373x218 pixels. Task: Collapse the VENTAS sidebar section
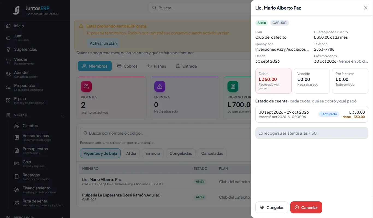[x=63, y=115]
